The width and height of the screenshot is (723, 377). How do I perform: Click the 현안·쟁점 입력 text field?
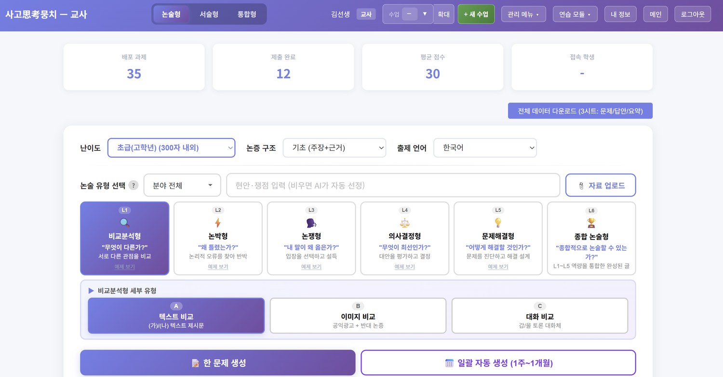393,185
